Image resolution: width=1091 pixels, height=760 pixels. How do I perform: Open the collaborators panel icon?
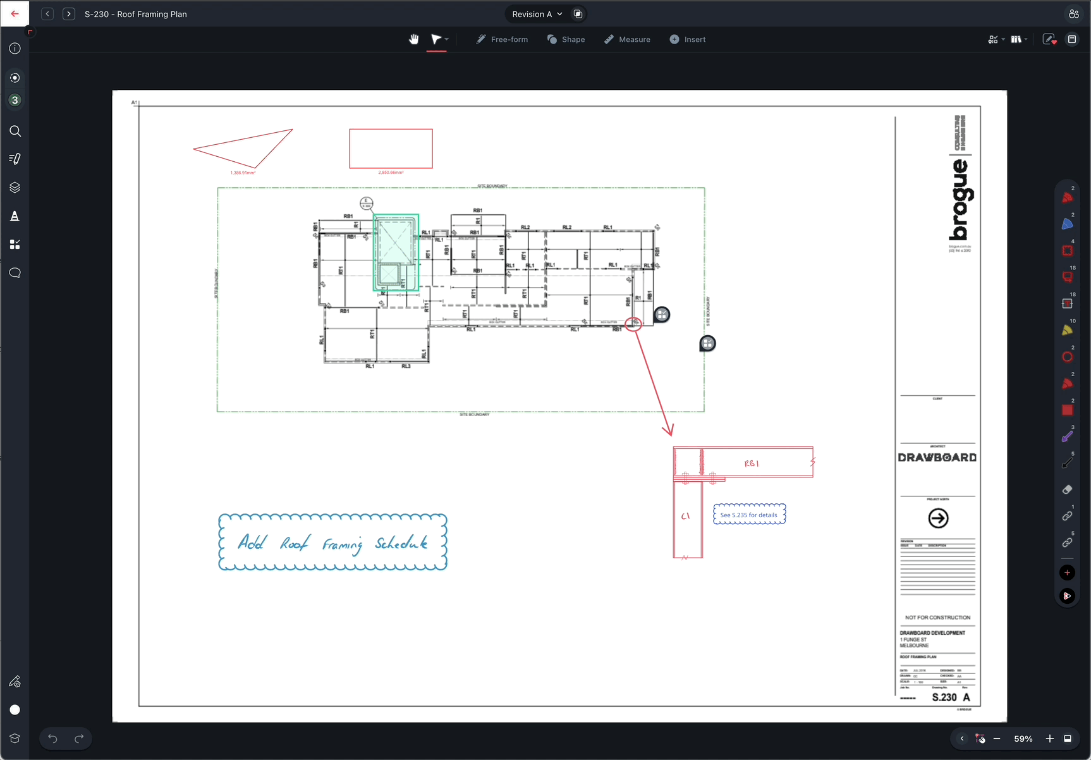(1073, 14)
